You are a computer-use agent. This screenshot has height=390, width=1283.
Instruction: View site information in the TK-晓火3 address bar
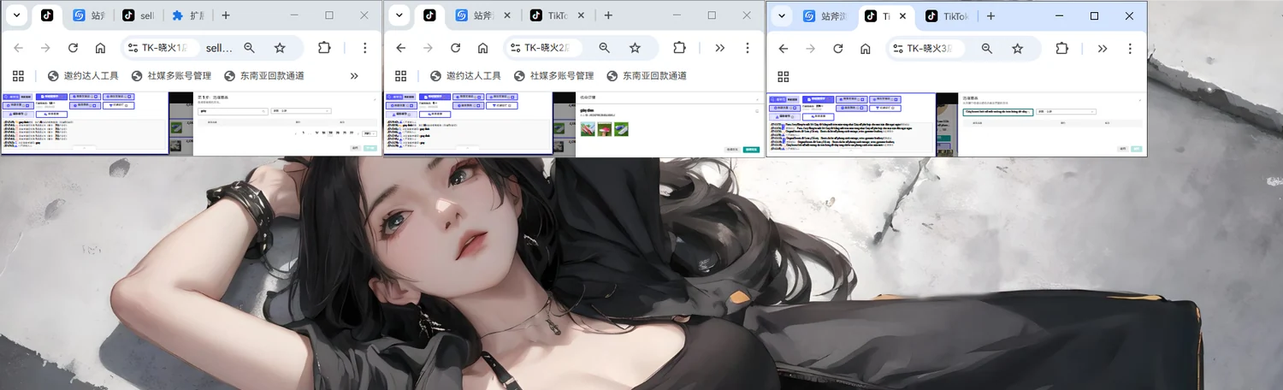coord(899,48)
